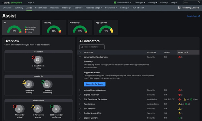Select the 3 Search Heads critical node
Viewport: 202px width, 121px height.
click(38, 63)
